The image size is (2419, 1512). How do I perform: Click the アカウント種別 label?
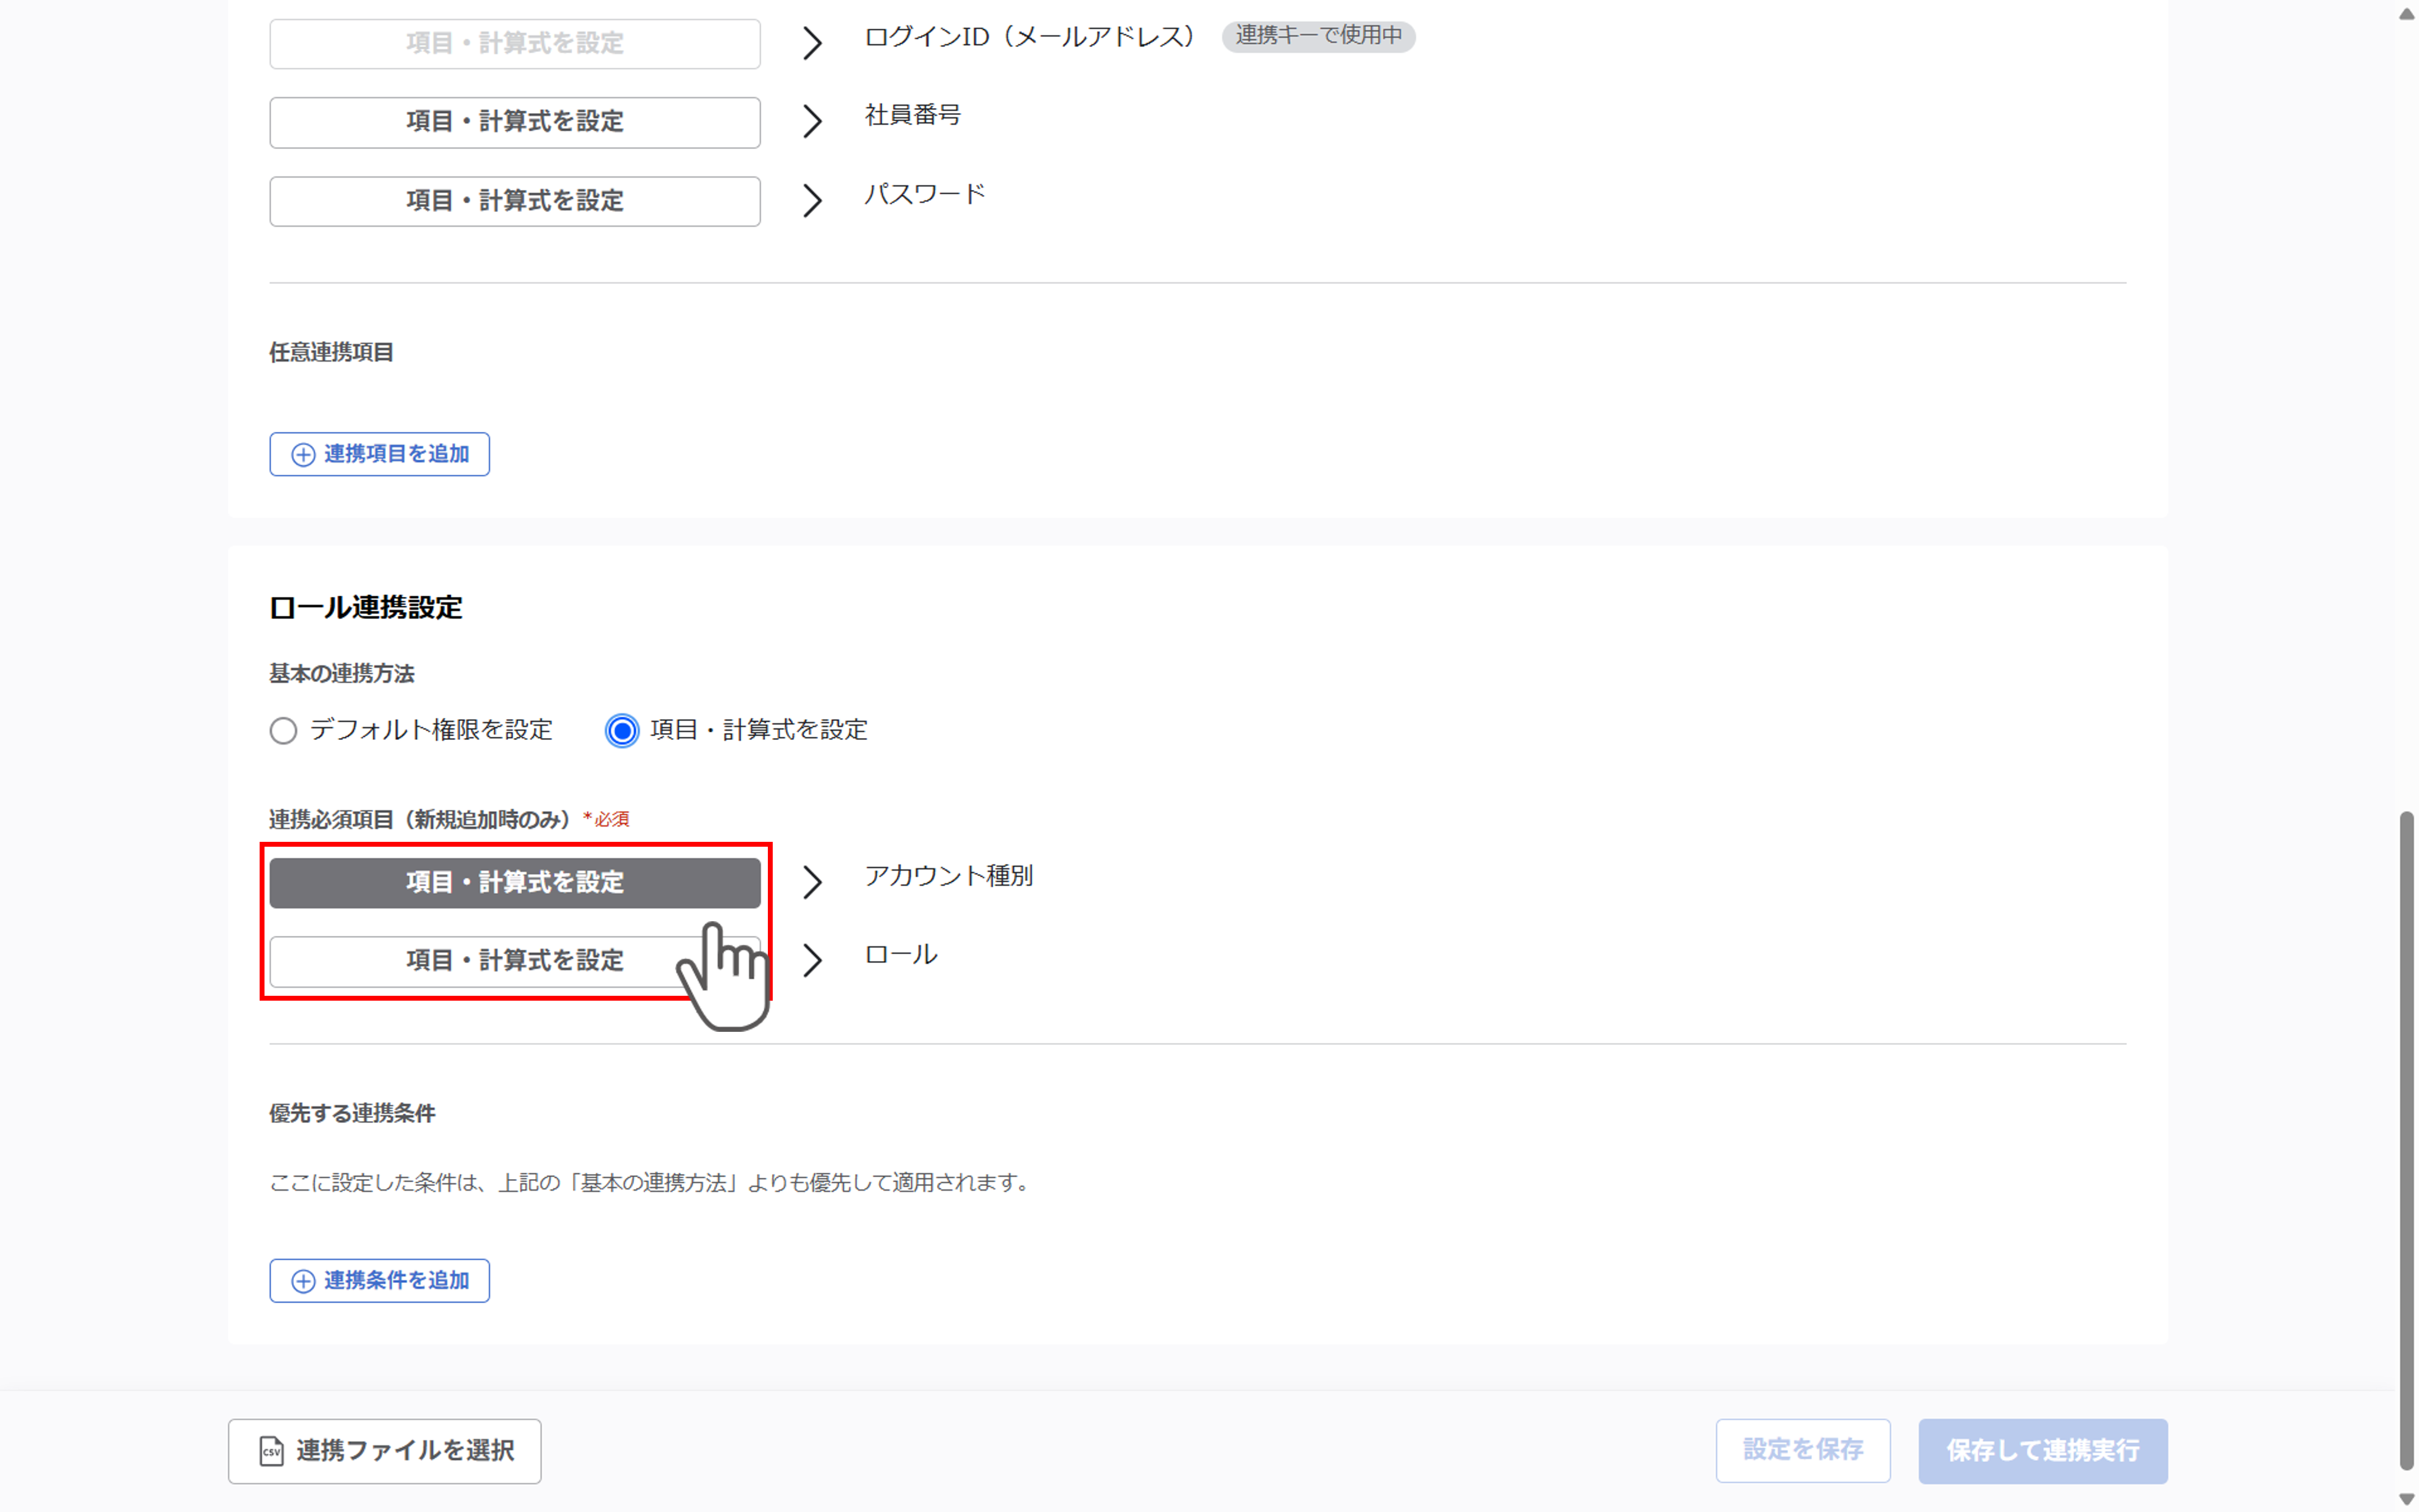949,876
